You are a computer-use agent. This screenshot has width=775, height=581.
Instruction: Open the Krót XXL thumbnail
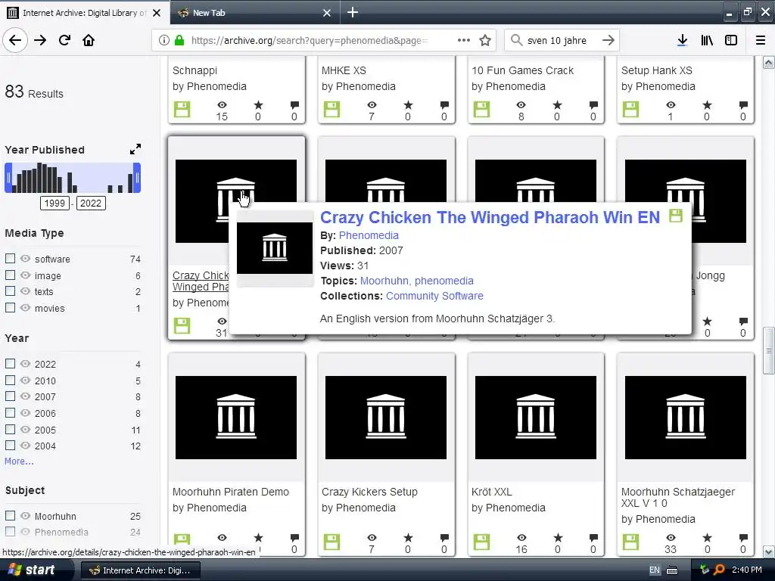coord(536,418)
